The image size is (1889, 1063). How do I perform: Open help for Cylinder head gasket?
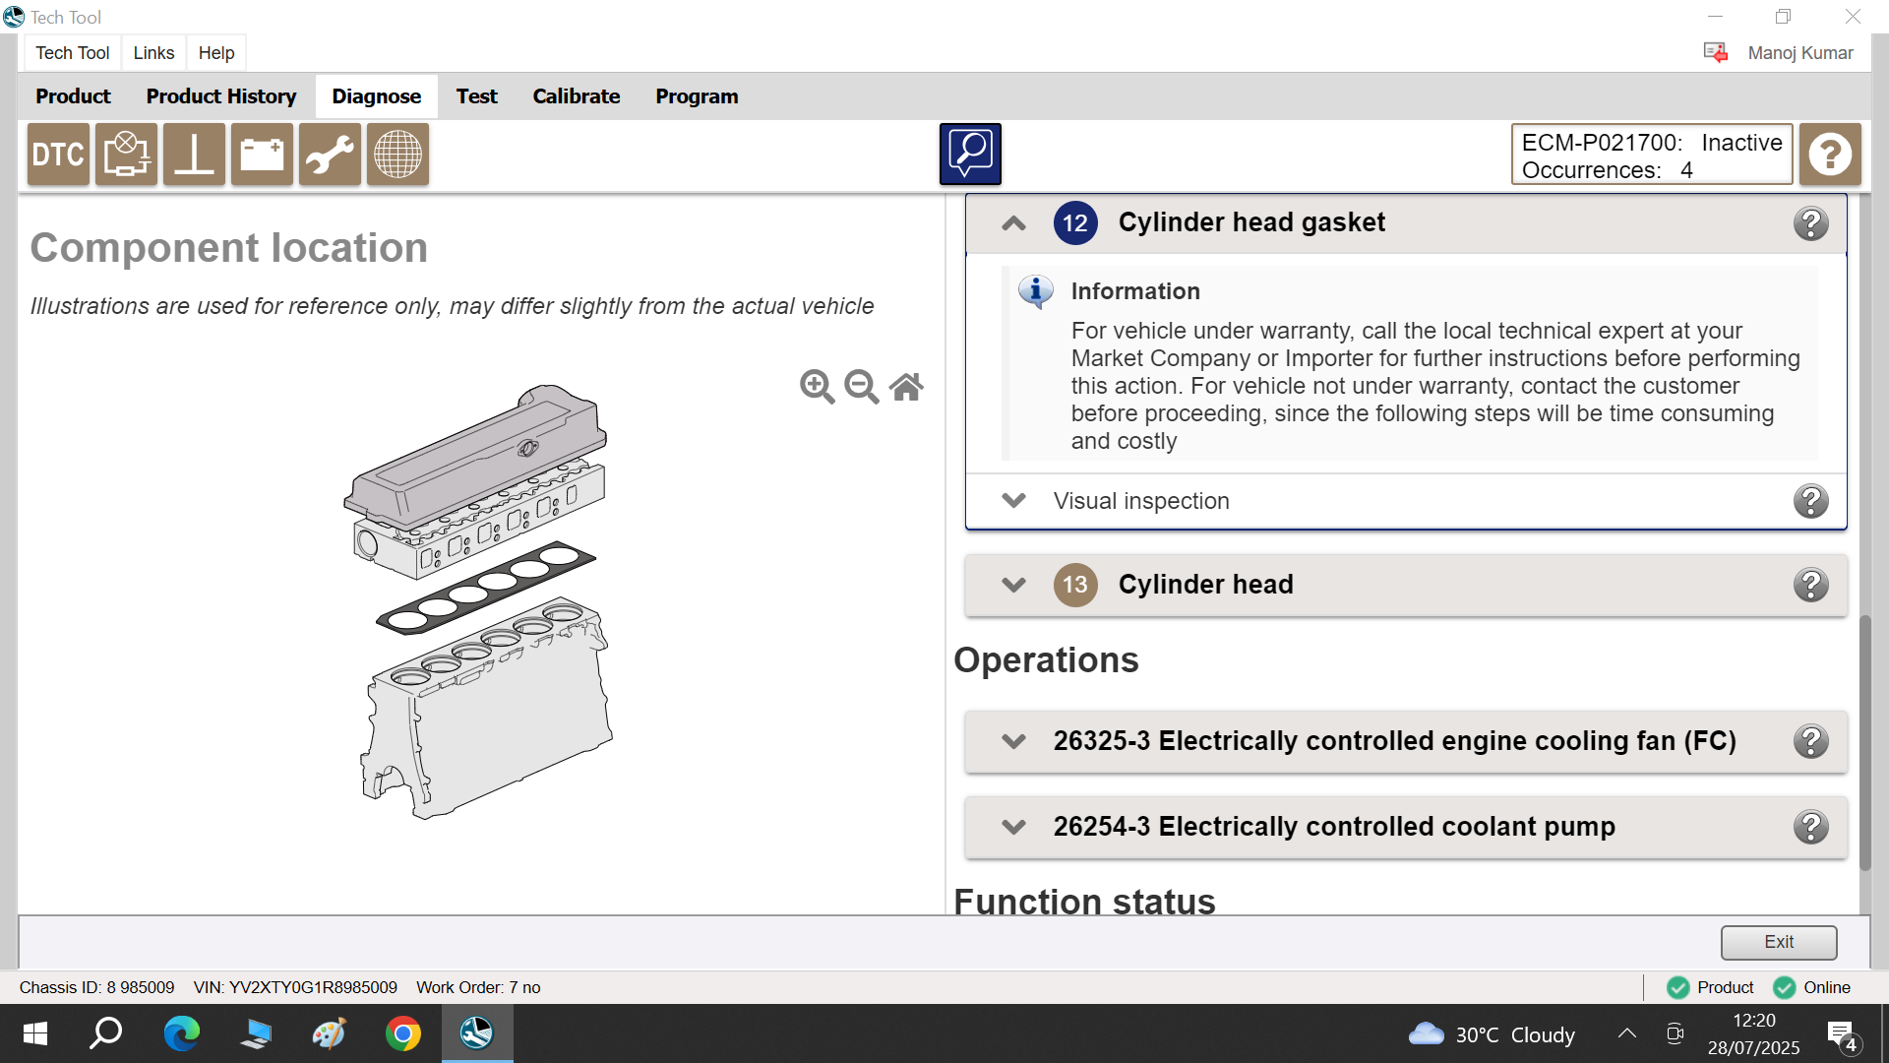1810,223
